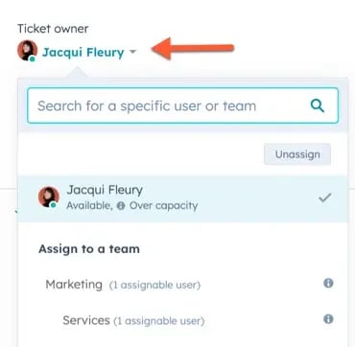Viewport: 355px width, 347px height.
Task: Click the info icon on Marketing row
Action: point(328,283)
